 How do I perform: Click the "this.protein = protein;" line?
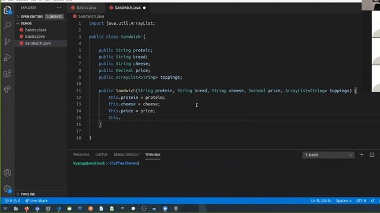(137, 97)
